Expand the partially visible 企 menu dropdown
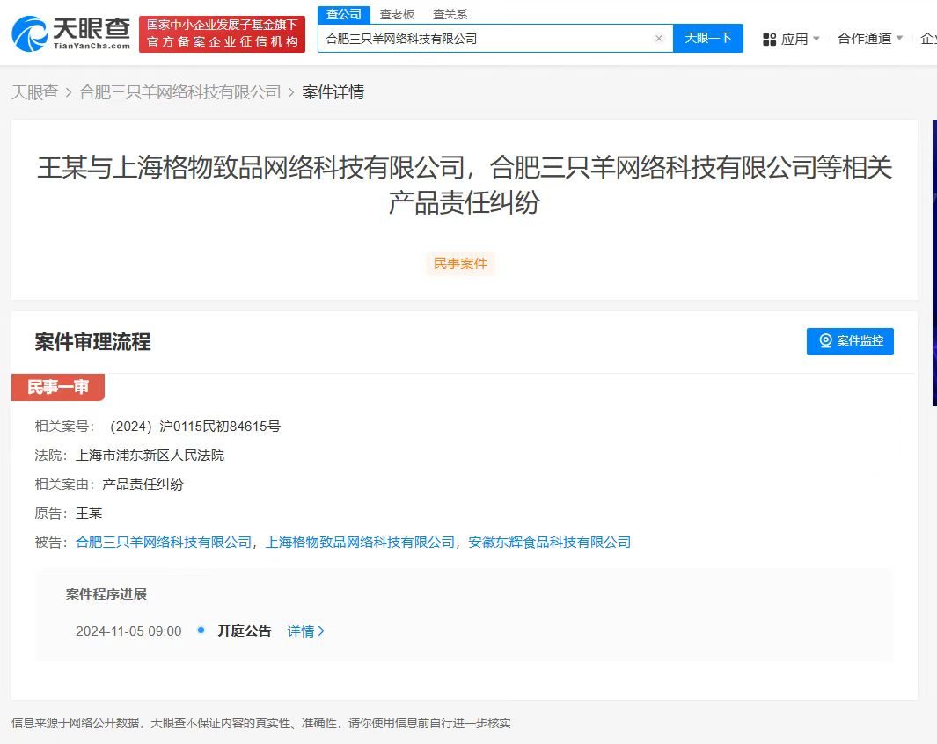Image resolution: width=937 pixels, height=744 pixels. [926, 39]
